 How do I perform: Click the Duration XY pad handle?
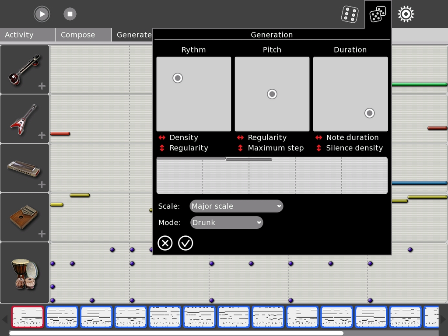pyautogui.click(x=370, y=113)
